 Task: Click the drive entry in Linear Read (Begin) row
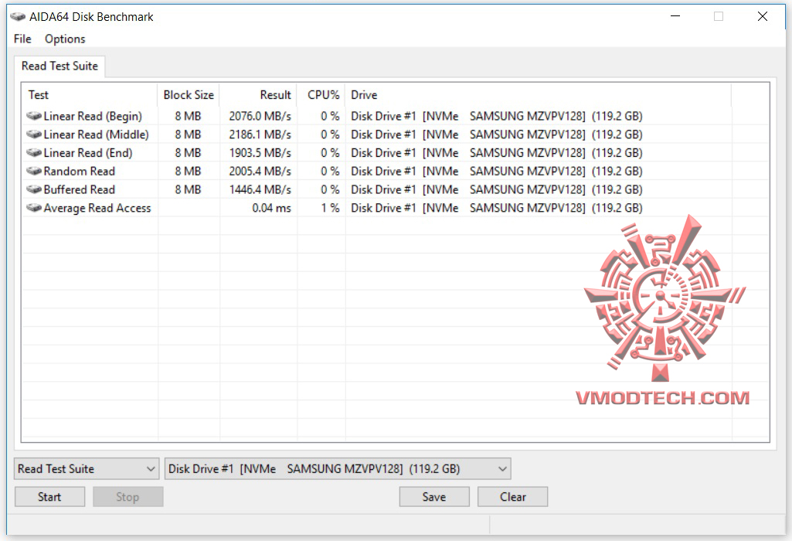point(497,116)
